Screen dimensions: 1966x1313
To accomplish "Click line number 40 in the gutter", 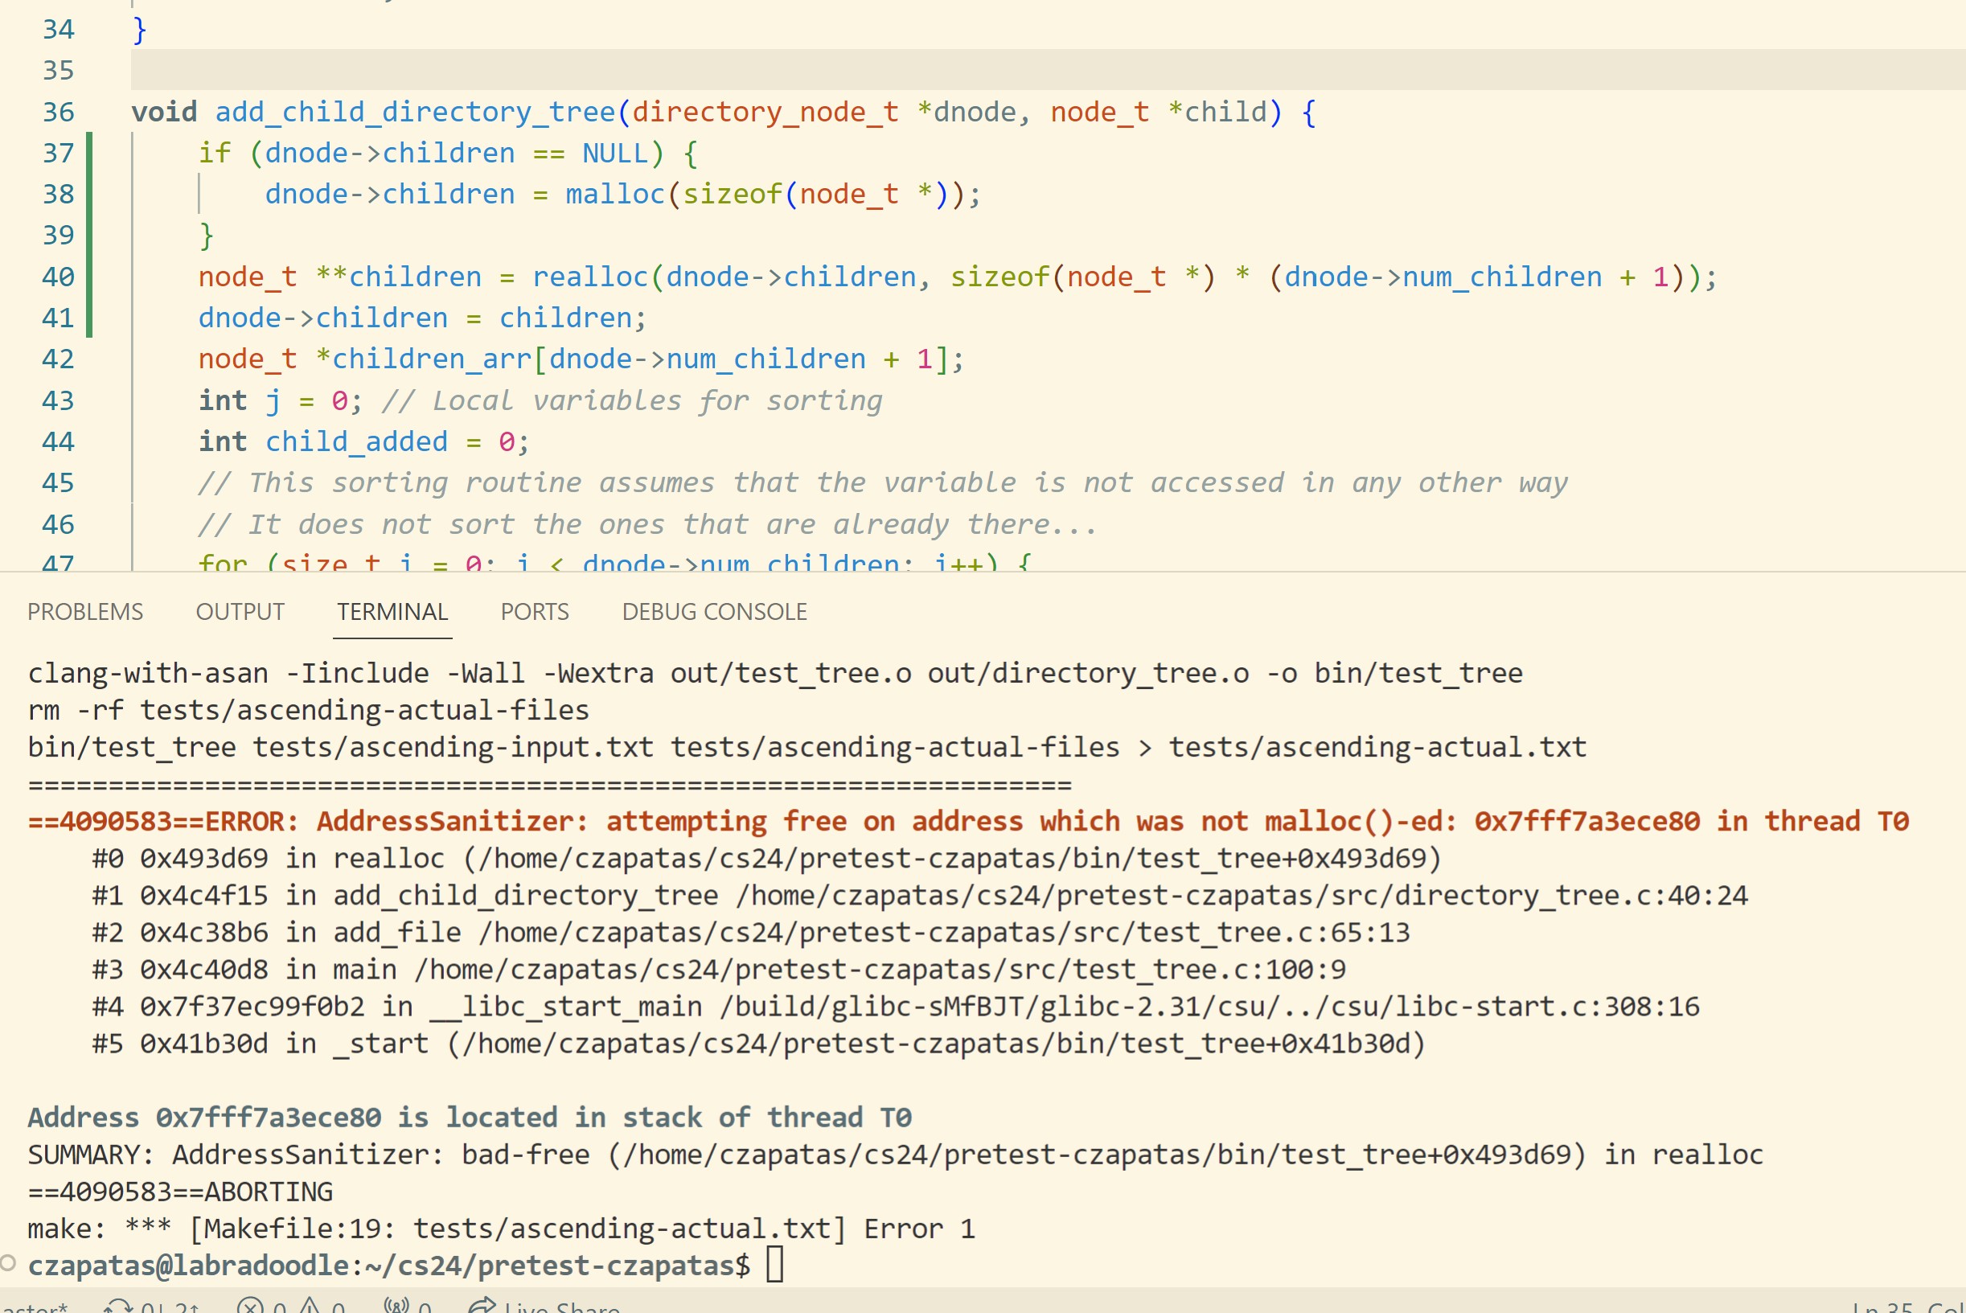I will [x=58, y=277].
